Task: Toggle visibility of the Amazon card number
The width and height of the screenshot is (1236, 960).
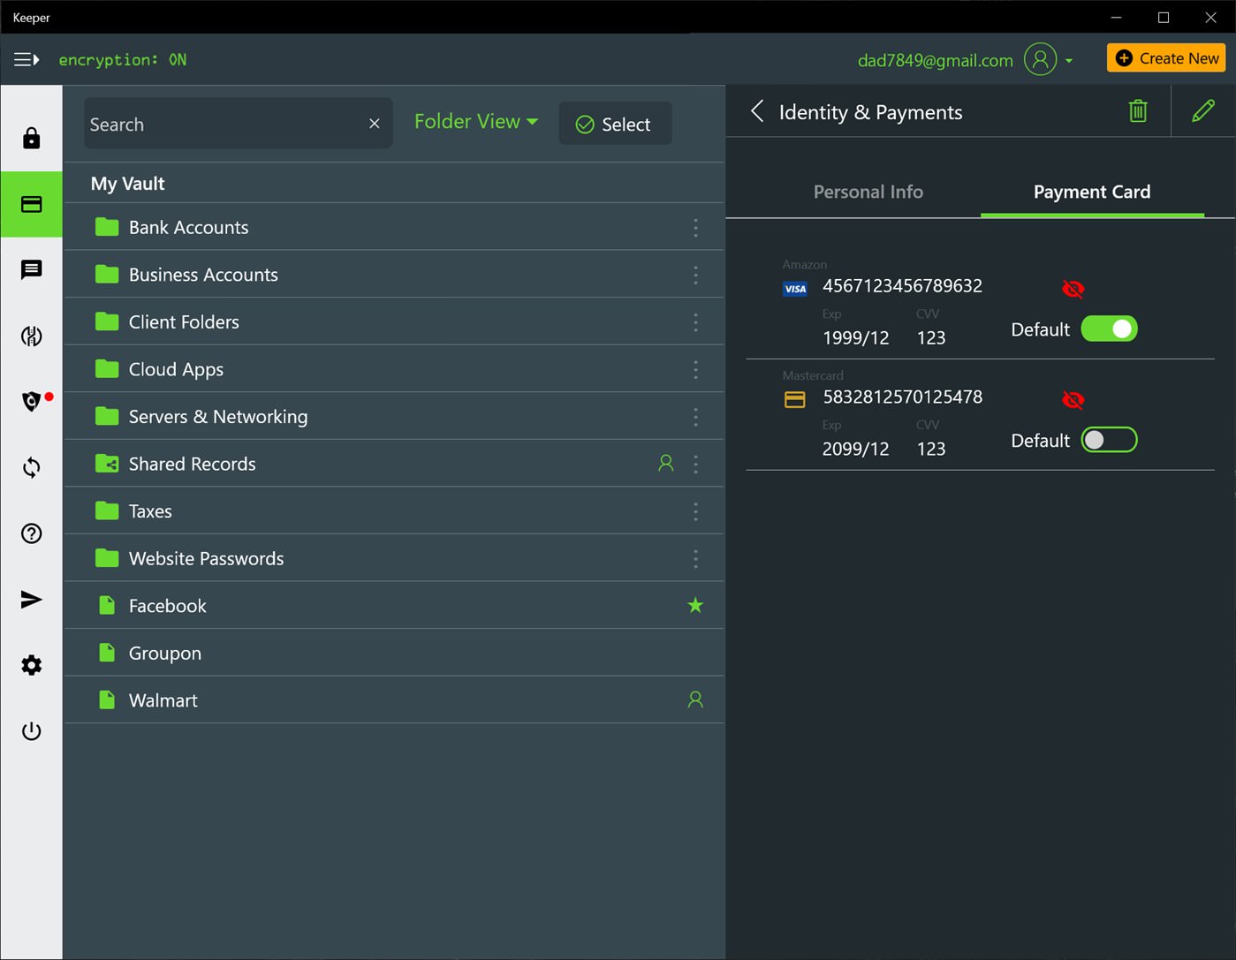Action: pyautogui.click(x=1073, y=289)
